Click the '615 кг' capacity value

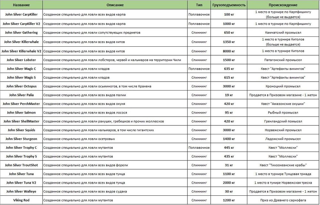coord(229,77)
